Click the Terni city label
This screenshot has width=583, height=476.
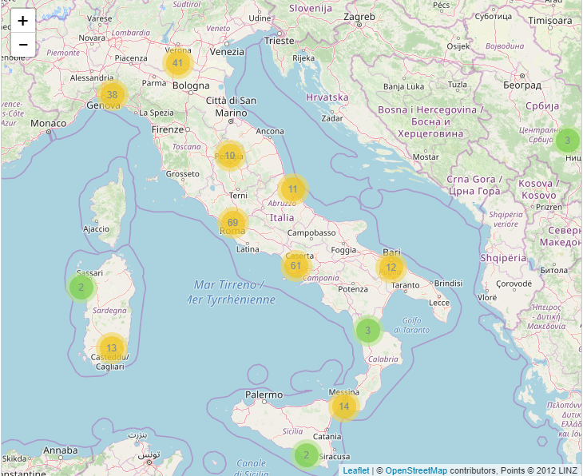(238, 195)
